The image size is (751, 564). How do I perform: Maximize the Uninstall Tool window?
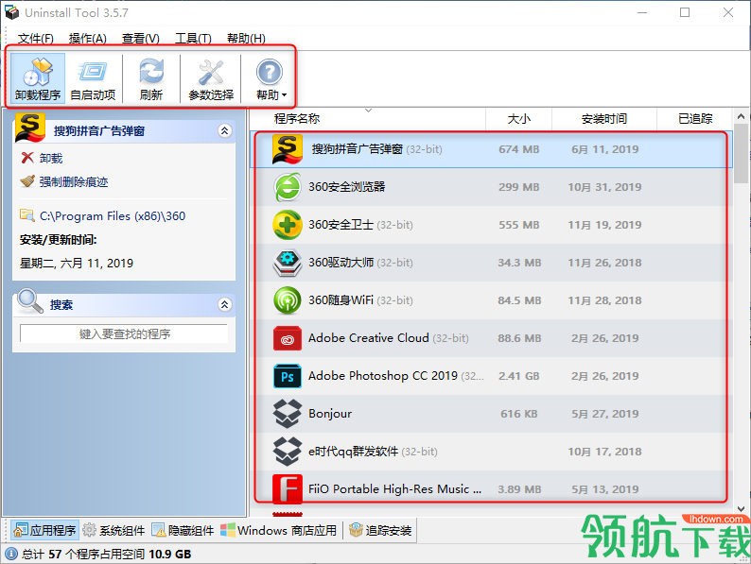tap(685, 12)
